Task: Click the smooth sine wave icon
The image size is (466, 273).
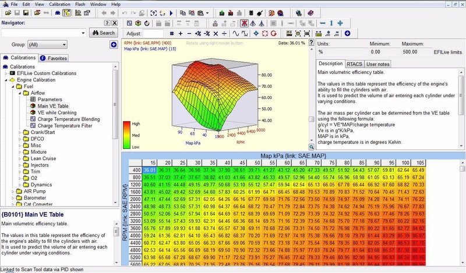Action: [236, 34]
